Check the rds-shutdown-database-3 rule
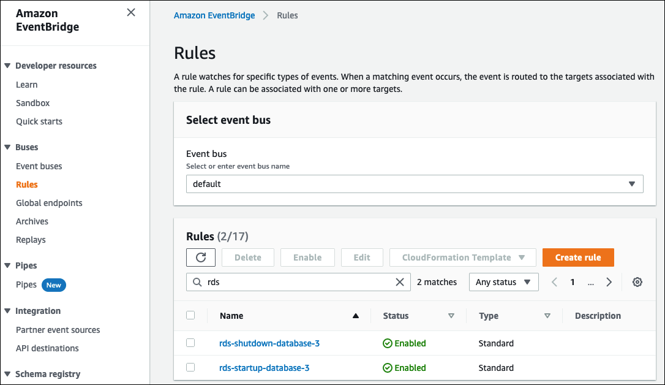665x385 pixels. click(x=190, y=343)
